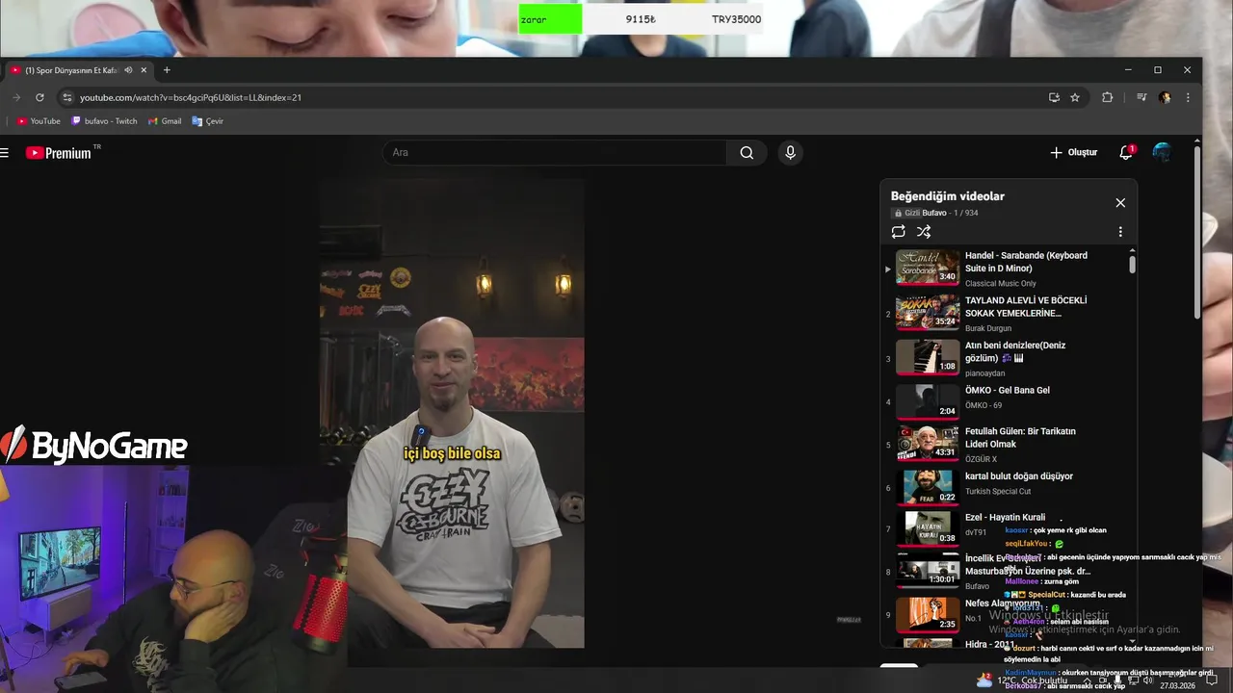This screenshot has height=693, width=1233.
Task: Open taskbar date 27.03.2026
Action: pos(1178,685)
